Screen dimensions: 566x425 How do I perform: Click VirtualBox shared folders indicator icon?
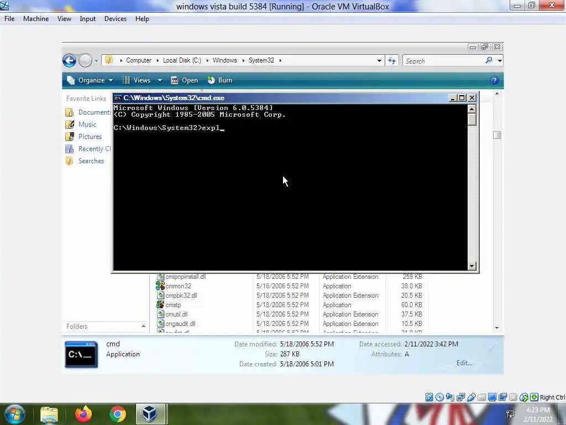click(x=481, y=397)
